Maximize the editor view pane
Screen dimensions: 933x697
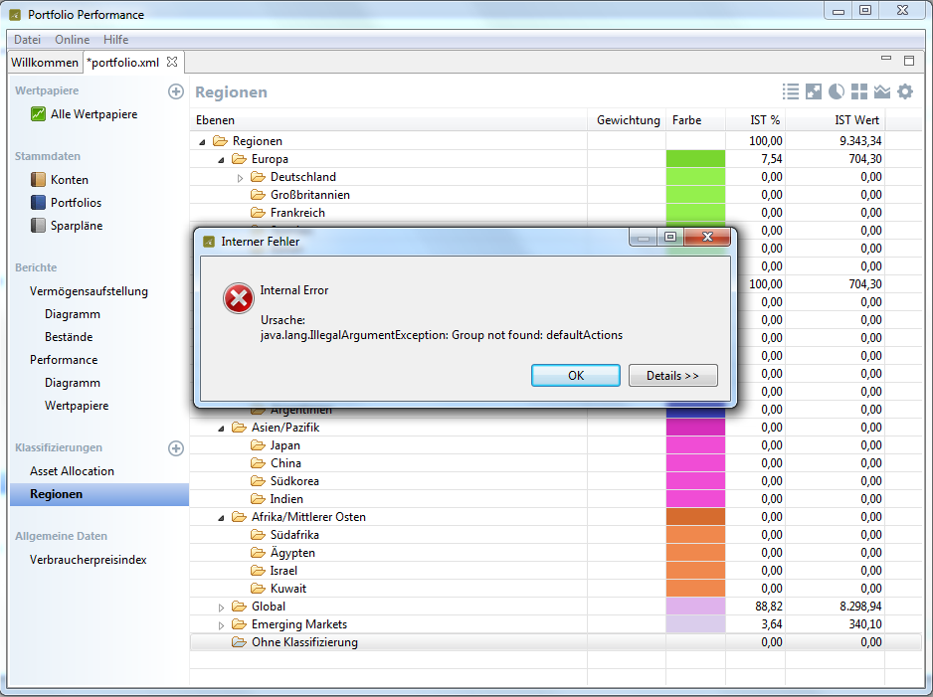[908, 60]
